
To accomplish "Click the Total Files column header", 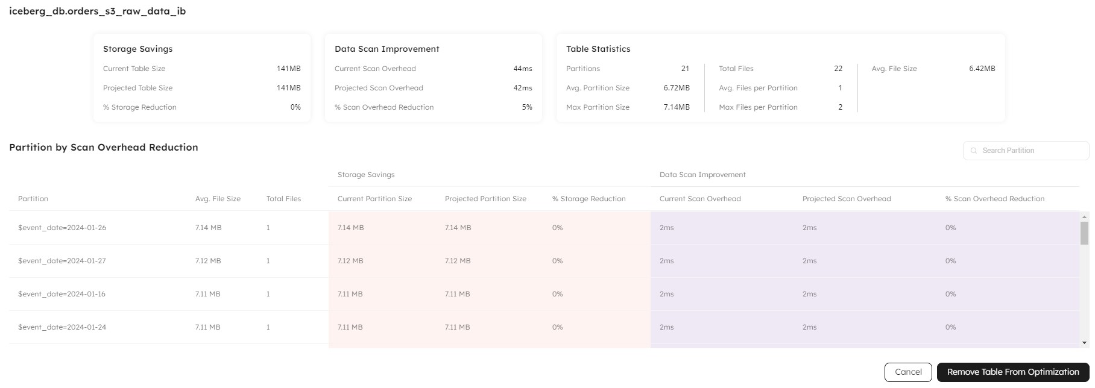I will point(283,199).
